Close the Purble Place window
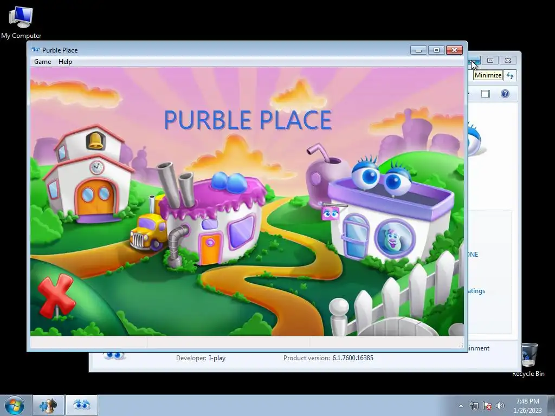The width and height of the screenshot is (555, 416). point(455,50)
